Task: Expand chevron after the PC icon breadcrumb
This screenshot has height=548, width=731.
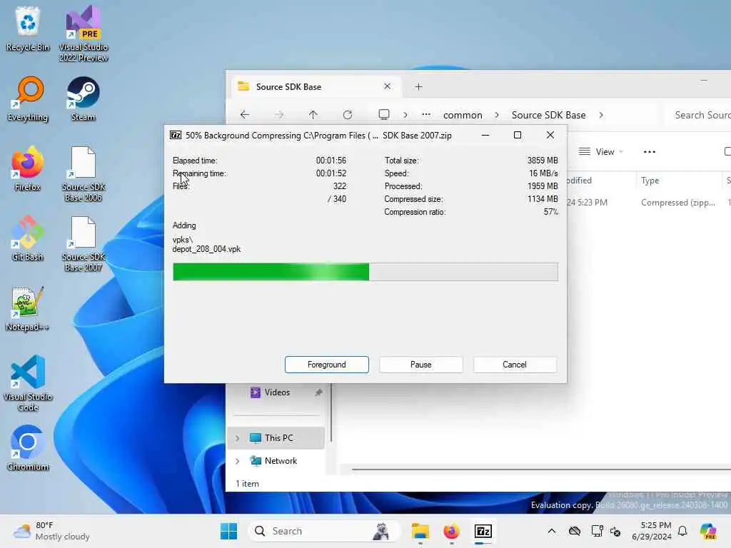Action: (405, 115)
